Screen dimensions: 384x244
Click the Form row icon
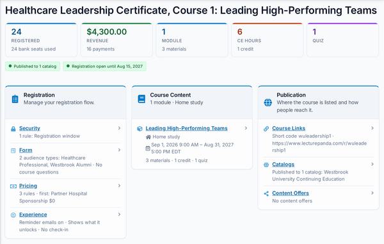pos(13,150)
